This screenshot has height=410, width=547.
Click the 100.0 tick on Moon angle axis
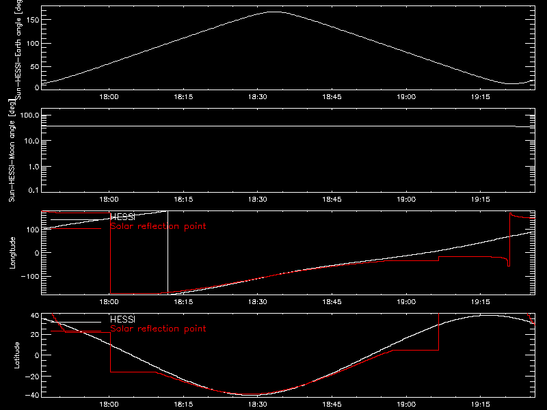(29, 115)
